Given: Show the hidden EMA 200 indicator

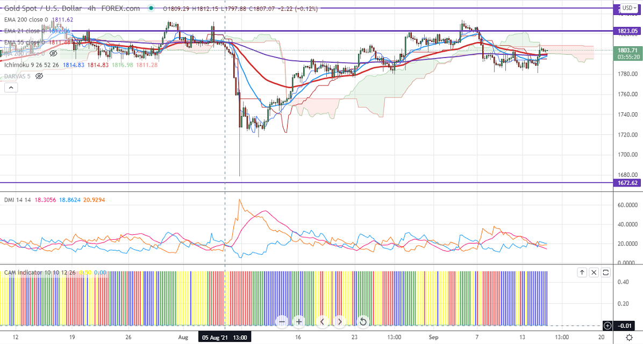Looking at the screenshot, I should click(53, 53).
